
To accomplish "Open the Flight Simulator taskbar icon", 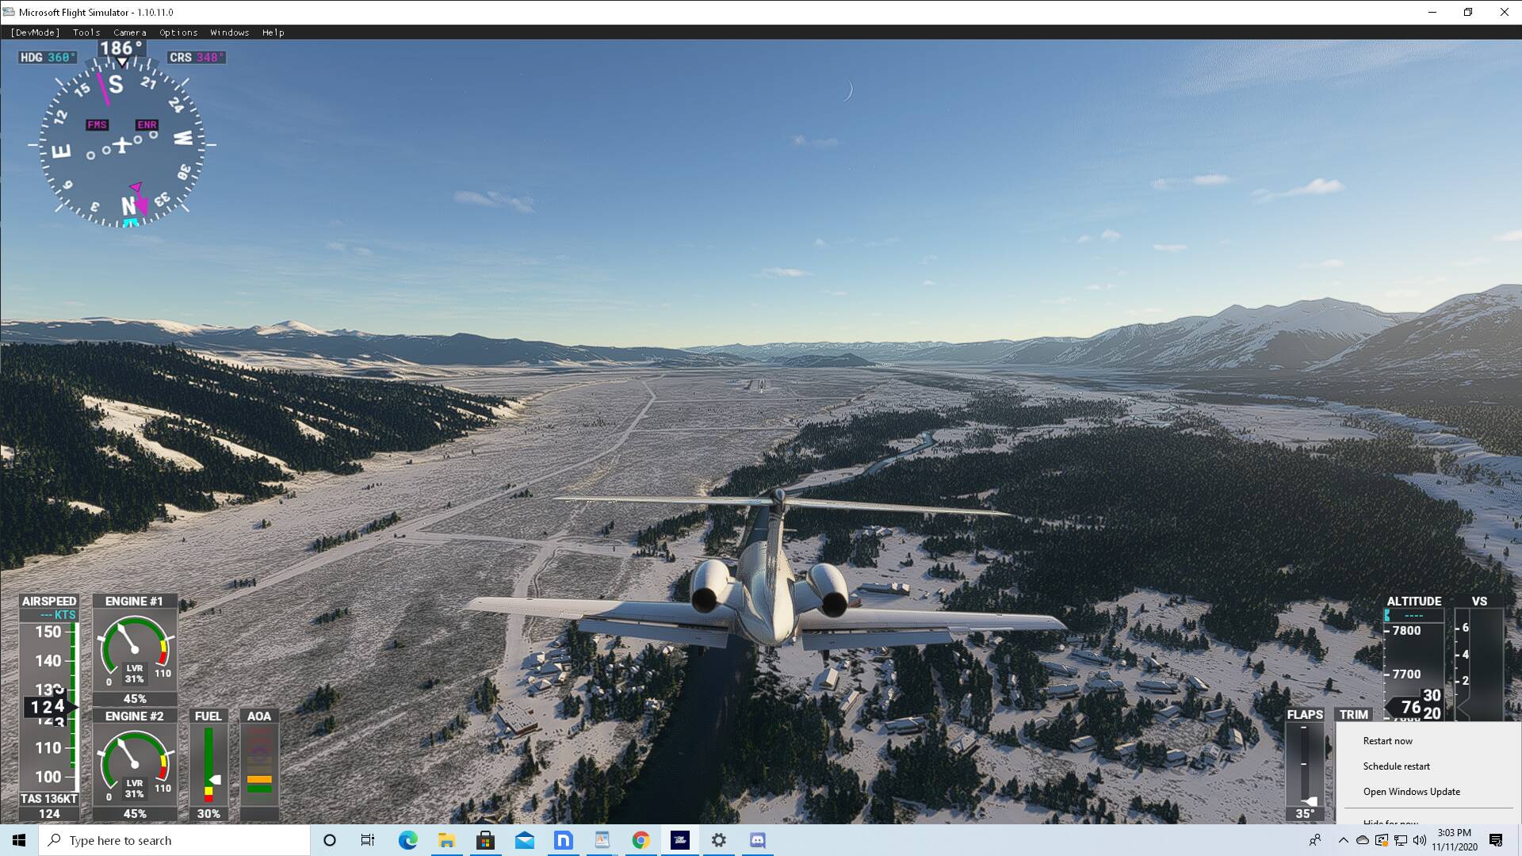I will [680, 840].
